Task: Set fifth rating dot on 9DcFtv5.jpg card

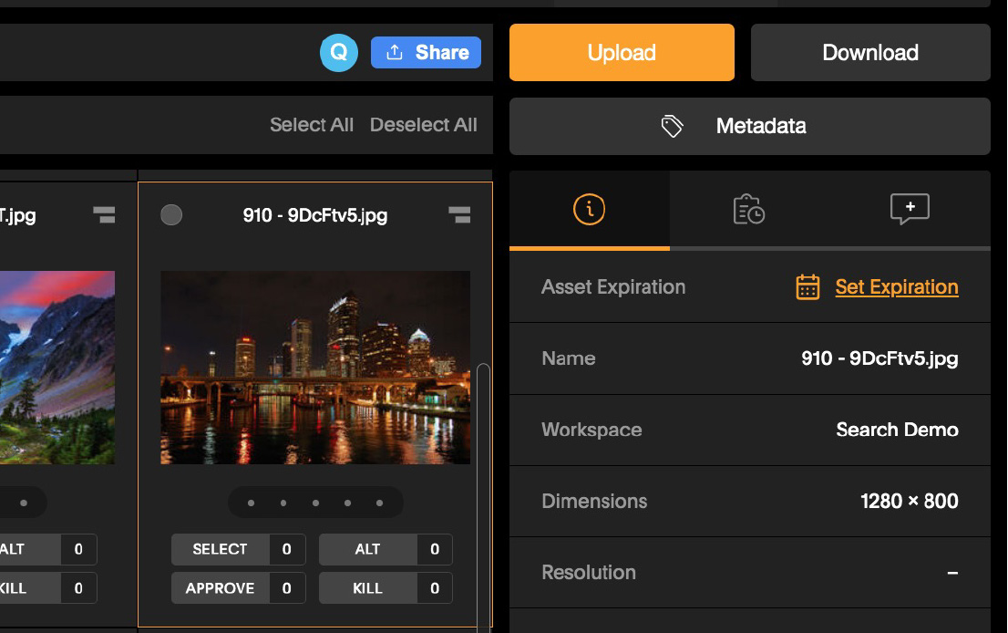Action: coord(380,503)
